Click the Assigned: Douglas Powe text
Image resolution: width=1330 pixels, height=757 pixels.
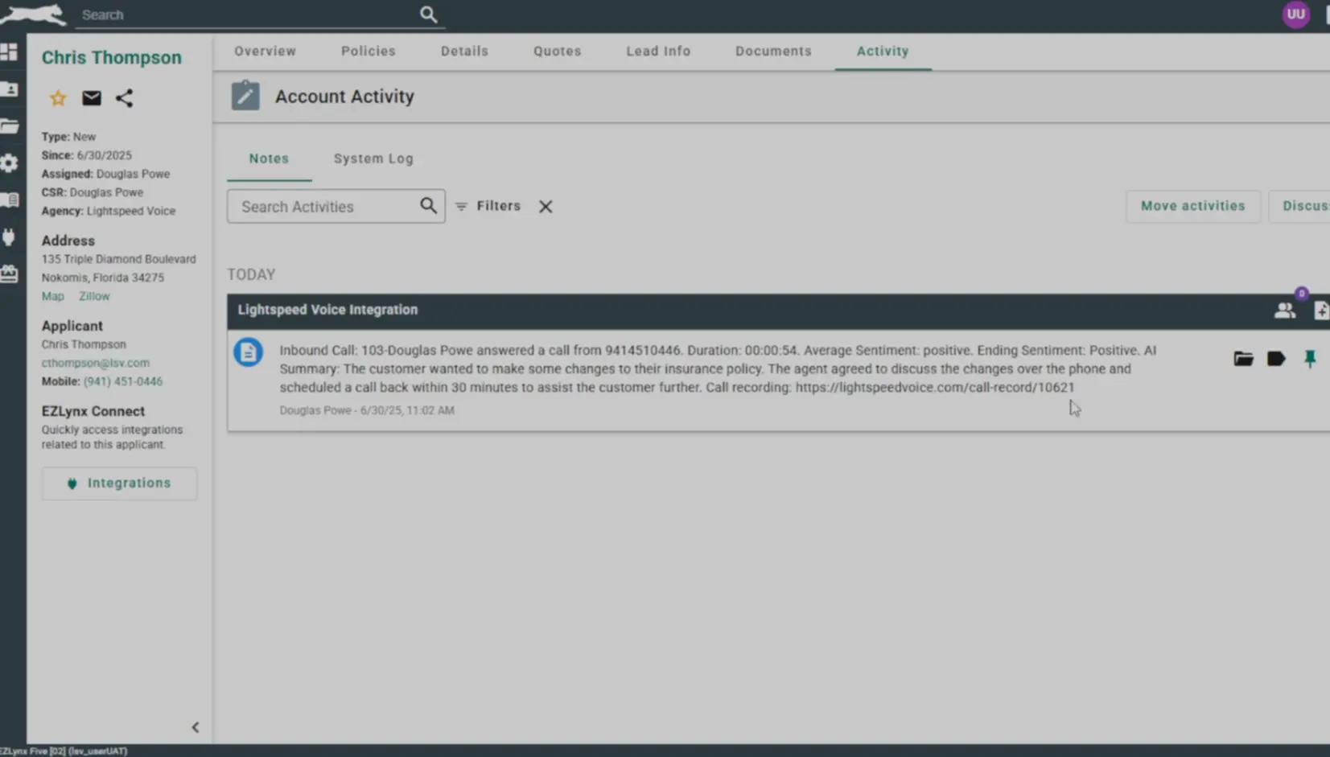pos(105,174)
